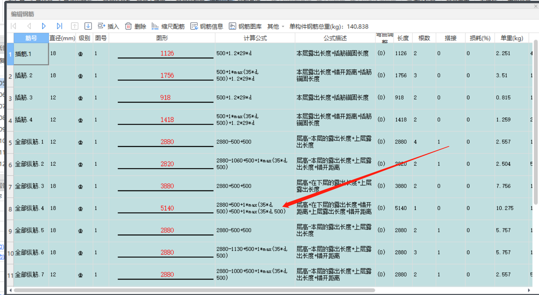Select row header number 8
This screenshot has height=295, width=539.
coord(10,208)
